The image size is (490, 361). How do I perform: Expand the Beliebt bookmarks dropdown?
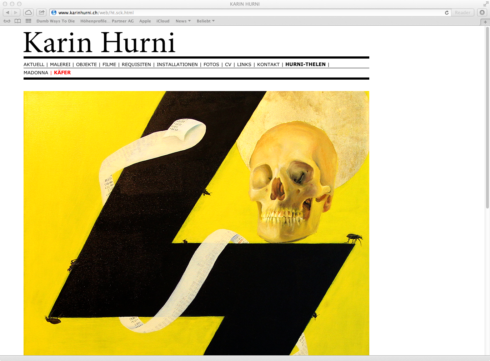205,21
